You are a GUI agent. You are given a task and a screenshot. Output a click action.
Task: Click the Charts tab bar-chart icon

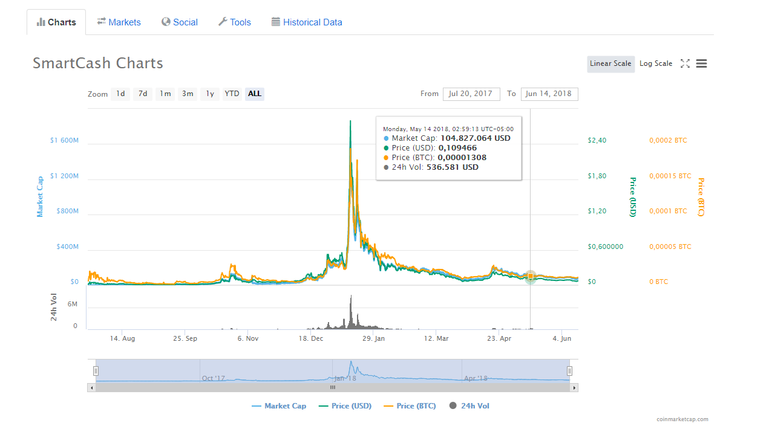41,22
